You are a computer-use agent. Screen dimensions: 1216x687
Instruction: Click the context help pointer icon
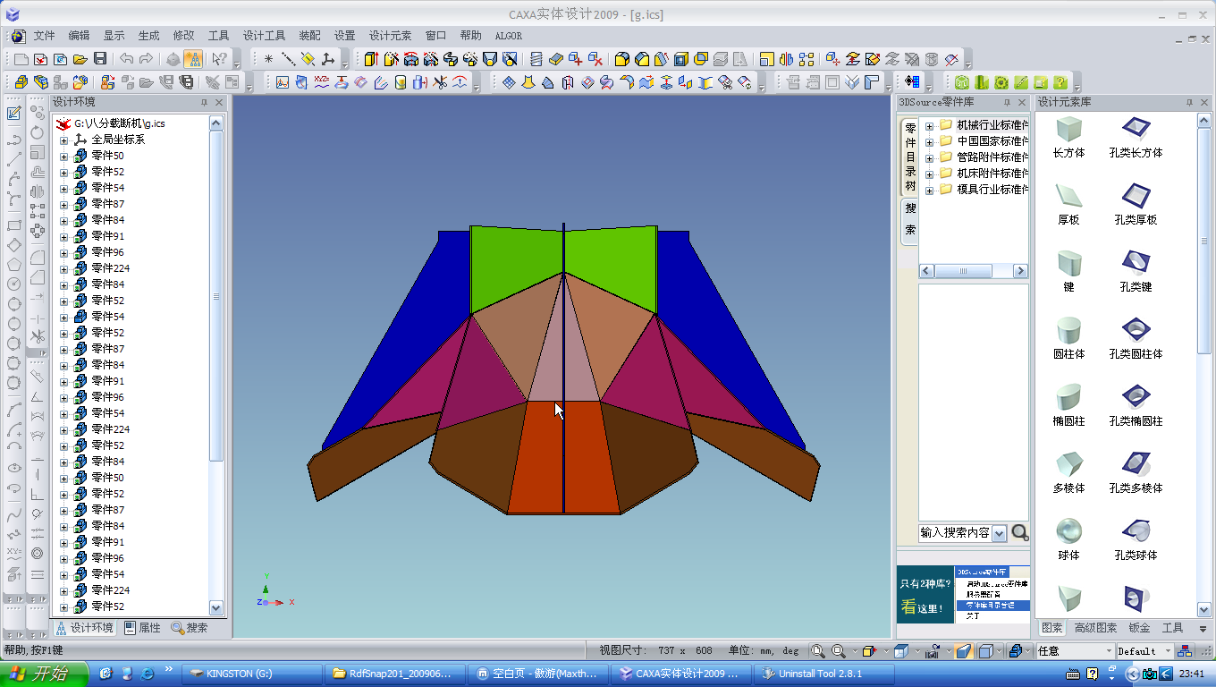pyautogui.click(x=218, y=59)
